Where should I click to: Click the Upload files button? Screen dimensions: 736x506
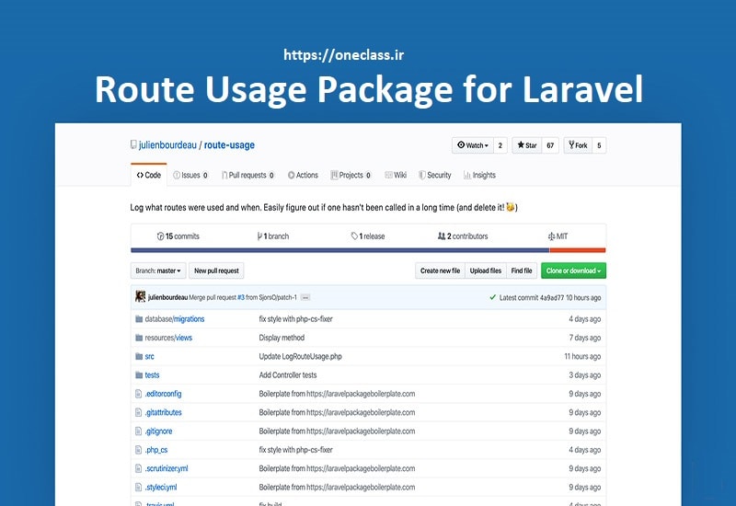486,270
